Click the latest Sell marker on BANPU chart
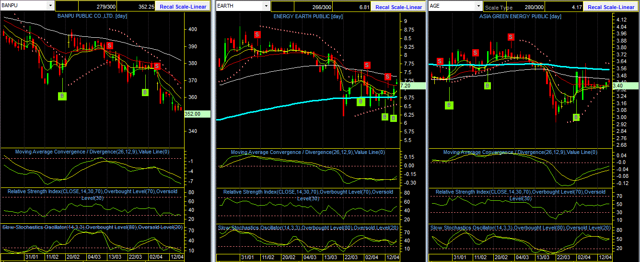 (157, 65)
